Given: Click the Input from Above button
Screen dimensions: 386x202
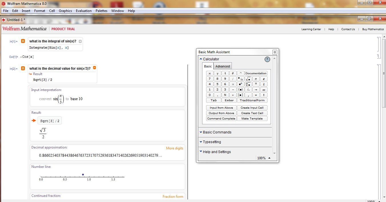Looking at the screenshot, I should pos(221,108).
